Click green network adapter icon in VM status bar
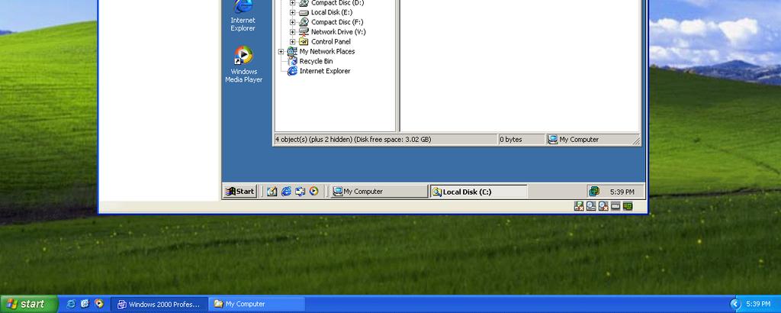 [x=628, y=206]
